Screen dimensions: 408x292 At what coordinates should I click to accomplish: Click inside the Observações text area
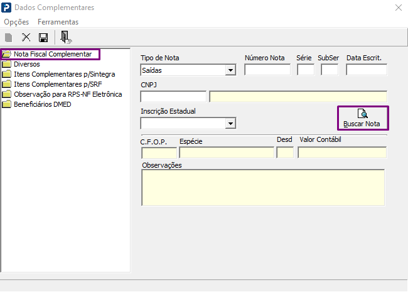(263, 187)
